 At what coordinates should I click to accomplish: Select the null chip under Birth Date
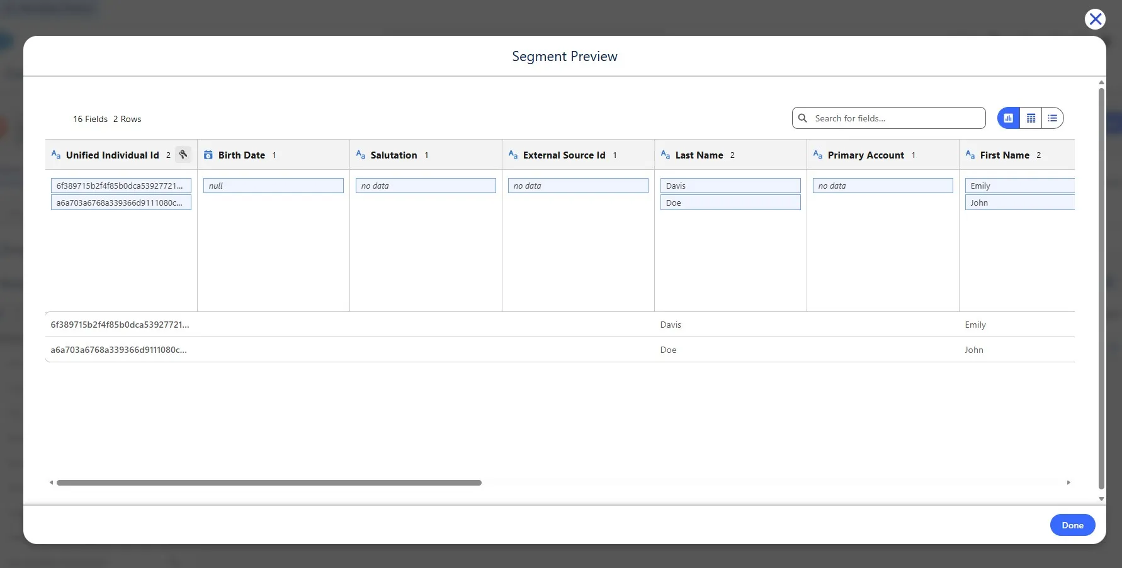[273, 186]
